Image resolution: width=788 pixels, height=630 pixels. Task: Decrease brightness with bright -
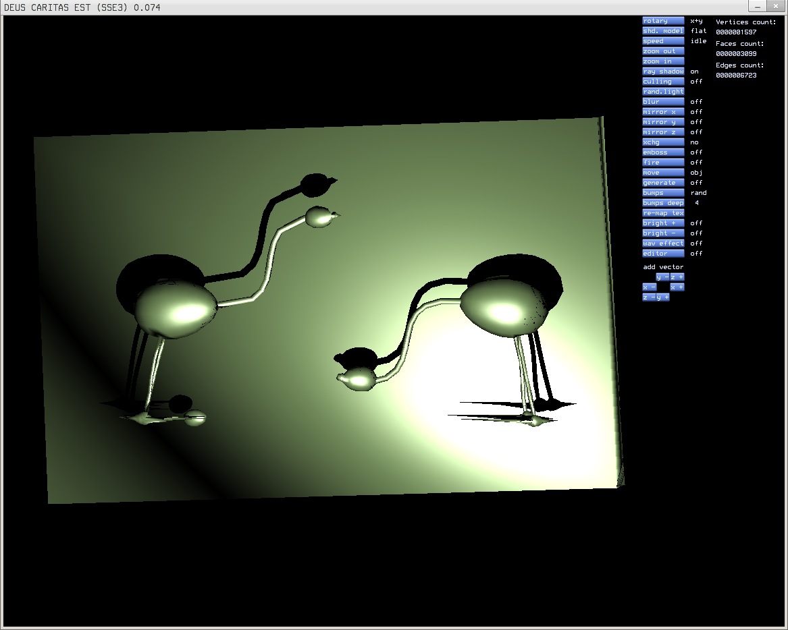click(x=662, y=233)
